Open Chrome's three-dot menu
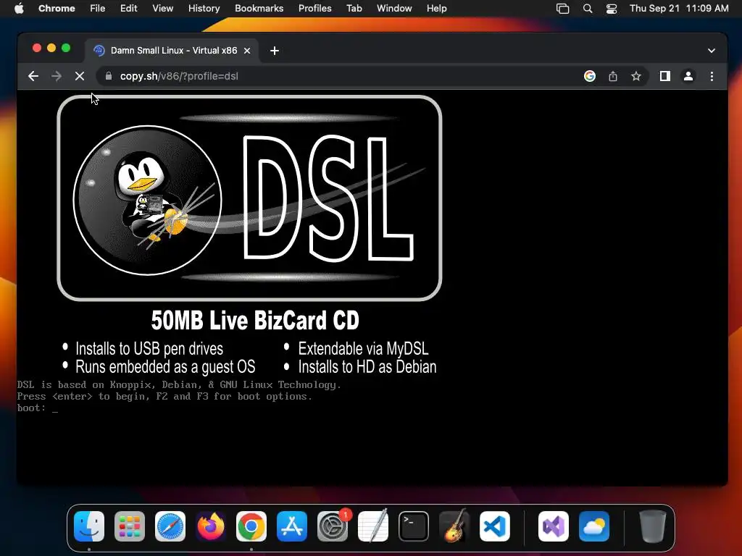The height and width of the screenshot is (556, 742). click(x=712, y=76)
